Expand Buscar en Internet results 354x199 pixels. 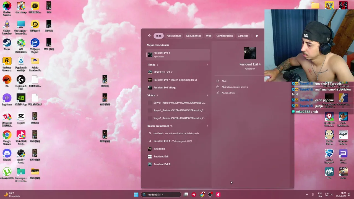click(207, 126)
